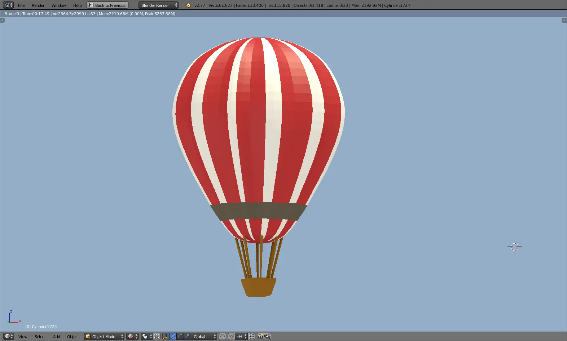The image size is (567, 341).
Task: Click the Objects:0/1,418 statistic
Action: click(308, 5)
